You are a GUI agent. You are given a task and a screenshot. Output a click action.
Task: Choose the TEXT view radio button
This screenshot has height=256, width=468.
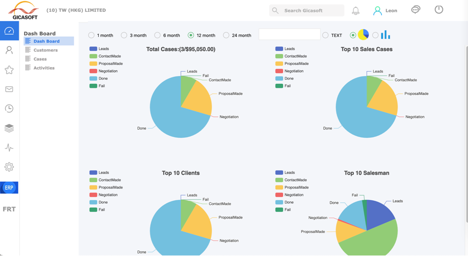(x=326, y=35)
